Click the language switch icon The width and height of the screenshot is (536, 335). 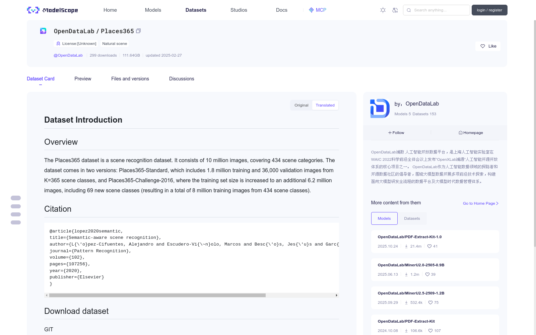pyautogui.click(x=395, y=10)
